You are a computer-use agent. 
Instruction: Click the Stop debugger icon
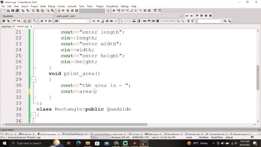[149, 11]
